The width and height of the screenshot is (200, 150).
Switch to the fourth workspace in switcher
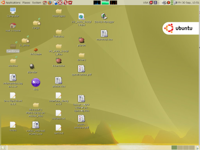192,148
